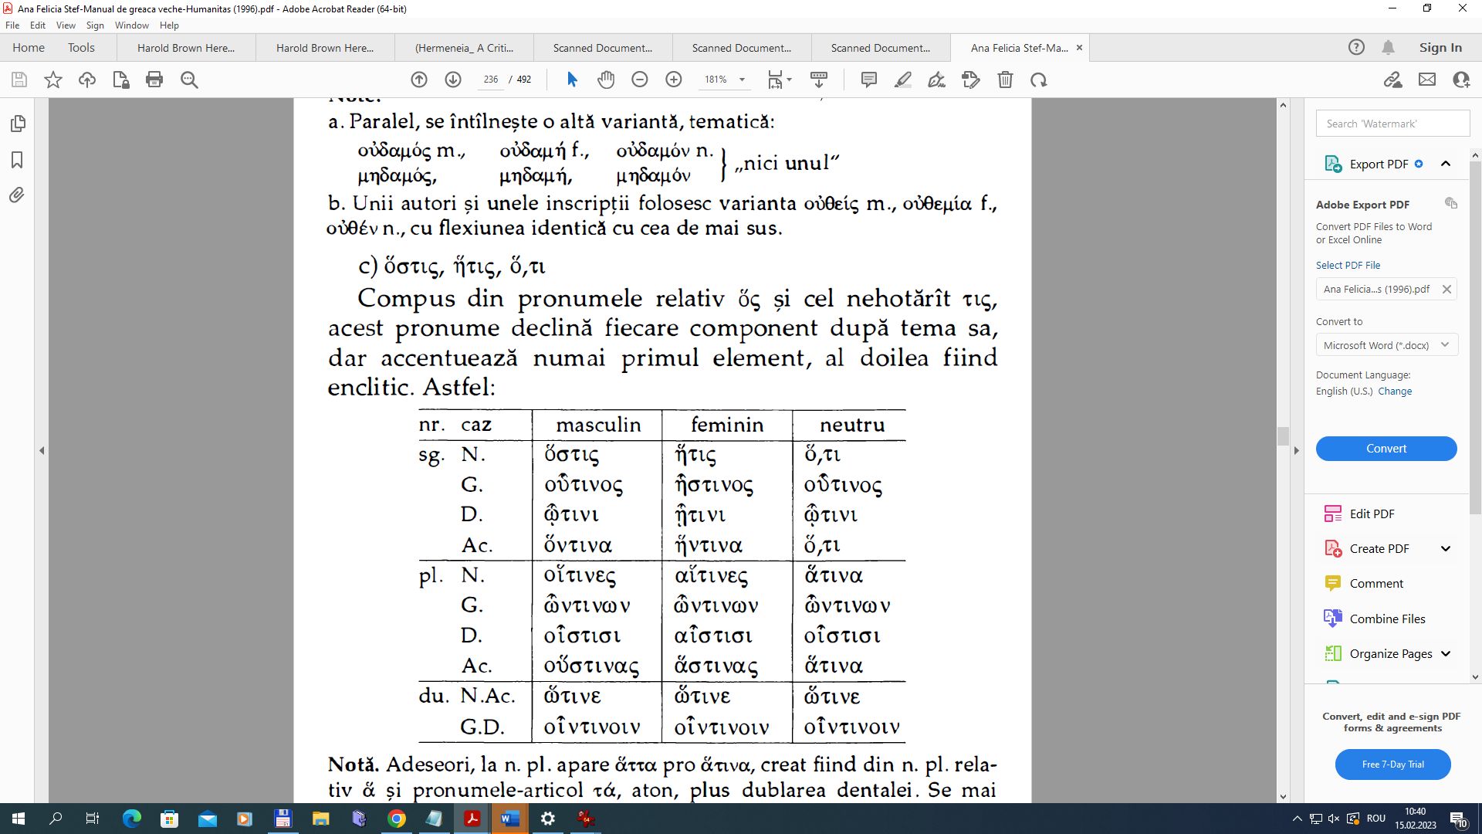The width and height of the screenshot is (1482, 834).
Task: Rotate the page view
Action: (x=1039, y=80)
